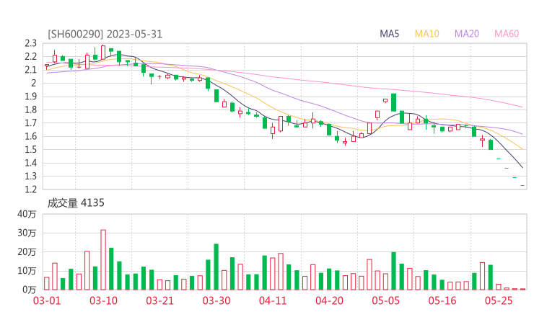
Task: Click the MA60 legend label
Action: pos(507,34)
